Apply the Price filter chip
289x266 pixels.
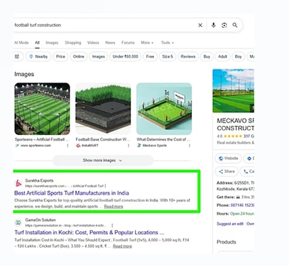click(60, 57)
